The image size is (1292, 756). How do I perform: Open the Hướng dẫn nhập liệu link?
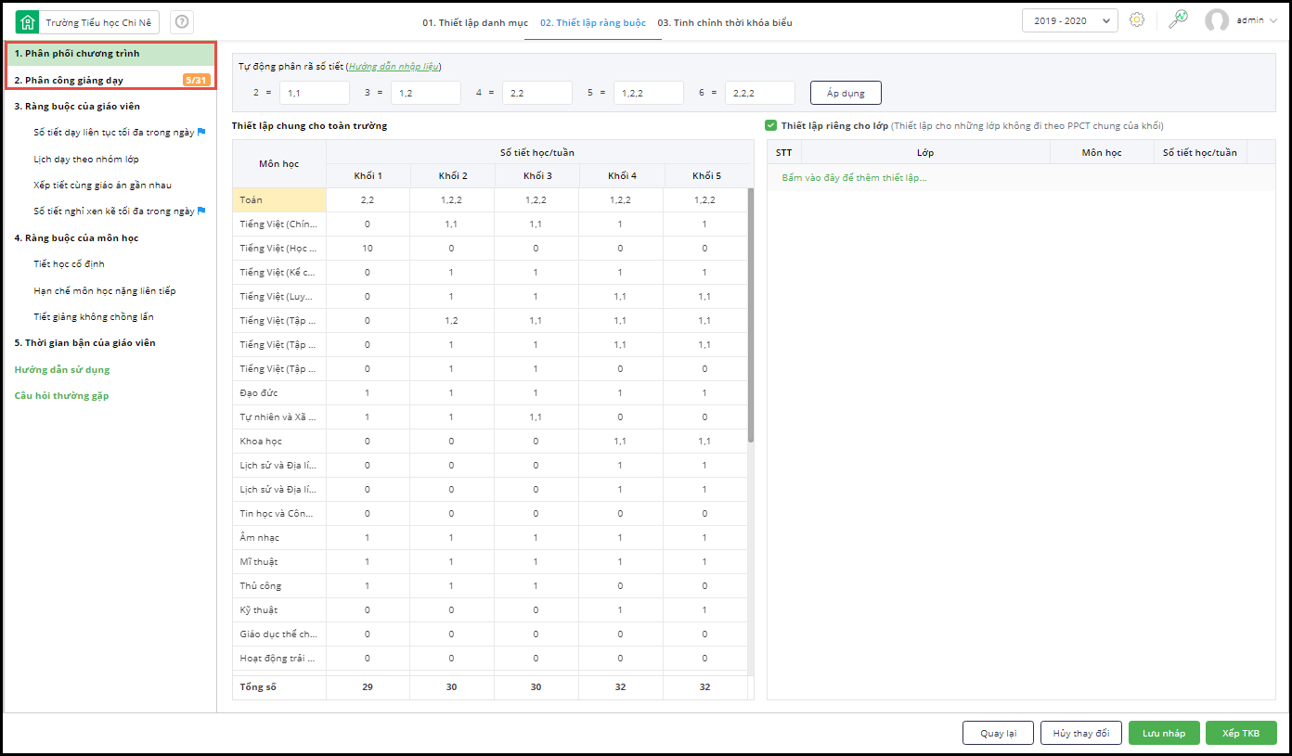(394, 67)
